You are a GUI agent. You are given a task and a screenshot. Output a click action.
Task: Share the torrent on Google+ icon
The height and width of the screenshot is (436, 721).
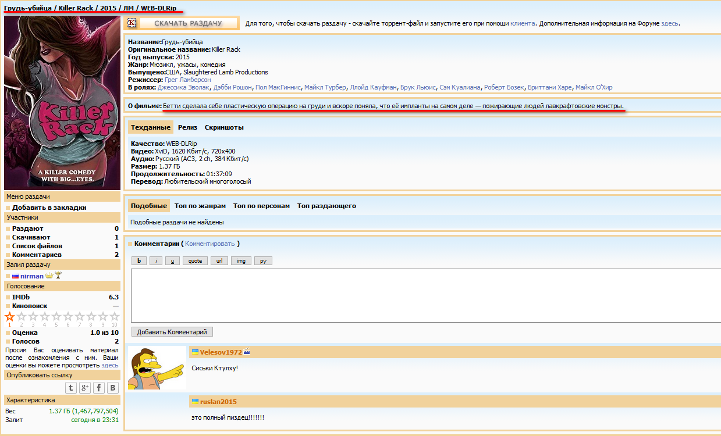[x=85, y=388]
